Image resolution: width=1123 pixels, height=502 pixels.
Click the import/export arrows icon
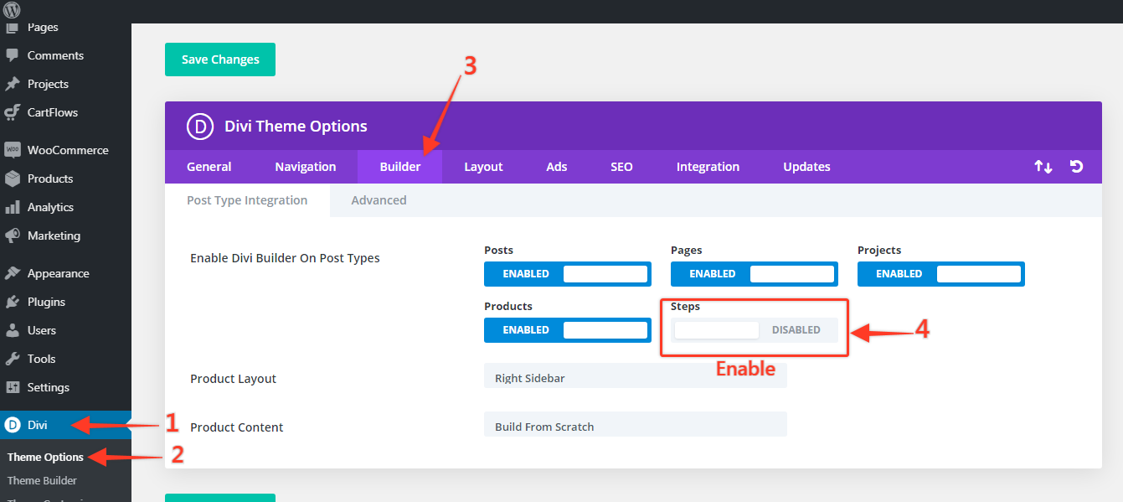[x=1043, y=167]
